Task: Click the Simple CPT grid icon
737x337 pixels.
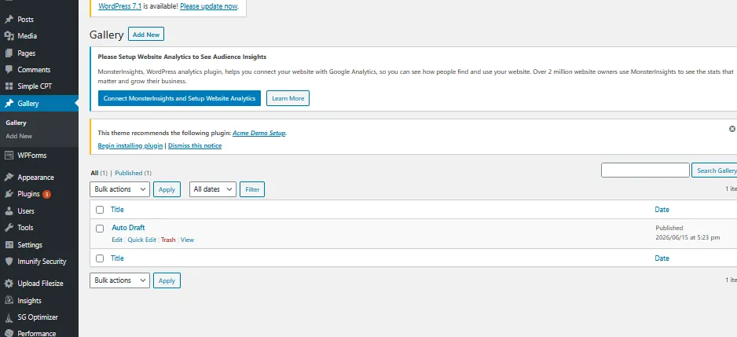Action: (x=9, y=86)
